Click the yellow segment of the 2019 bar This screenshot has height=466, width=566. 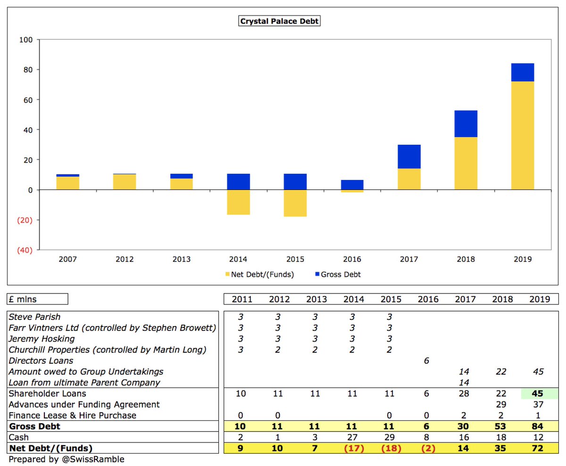(523, 136)
